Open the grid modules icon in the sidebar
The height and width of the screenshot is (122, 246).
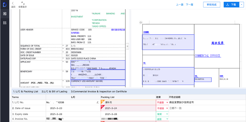pos(5,23)
